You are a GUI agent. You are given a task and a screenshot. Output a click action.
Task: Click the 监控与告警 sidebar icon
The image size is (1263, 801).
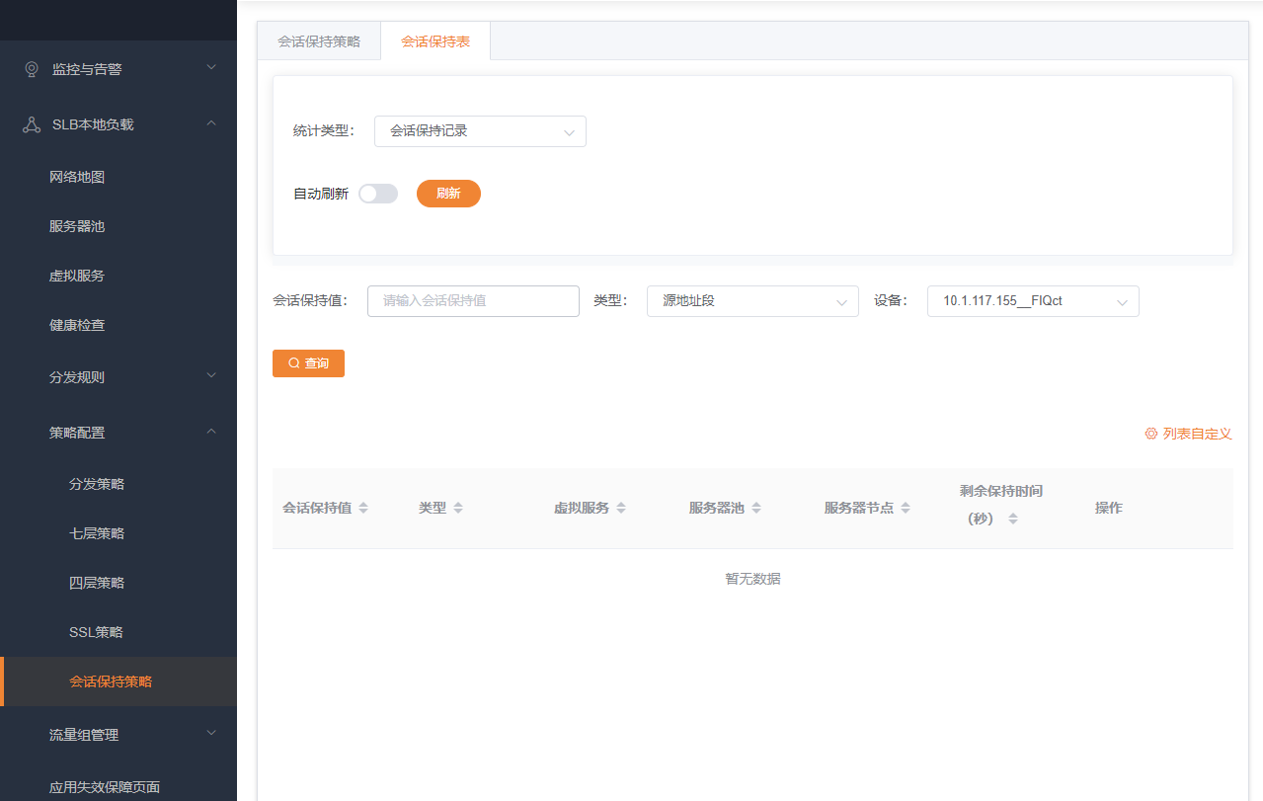pyautogui.click(x=32, y=69)
